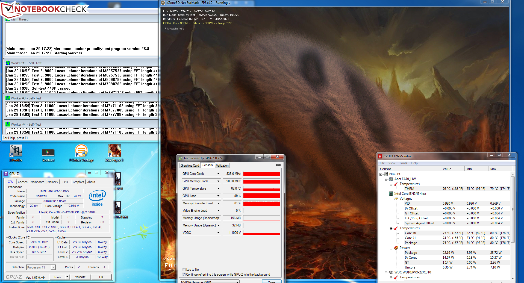524x283 pixels.
Task: Switch to the Caches tab in CPU-Z
Action: pyautogui.click(x=23, y=182)
